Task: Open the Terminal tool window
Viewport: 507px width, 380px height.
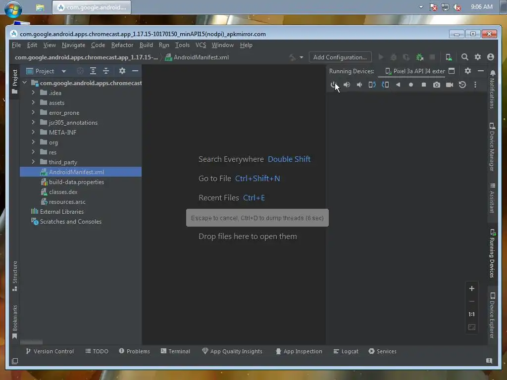Action: (x=175, y=351)
